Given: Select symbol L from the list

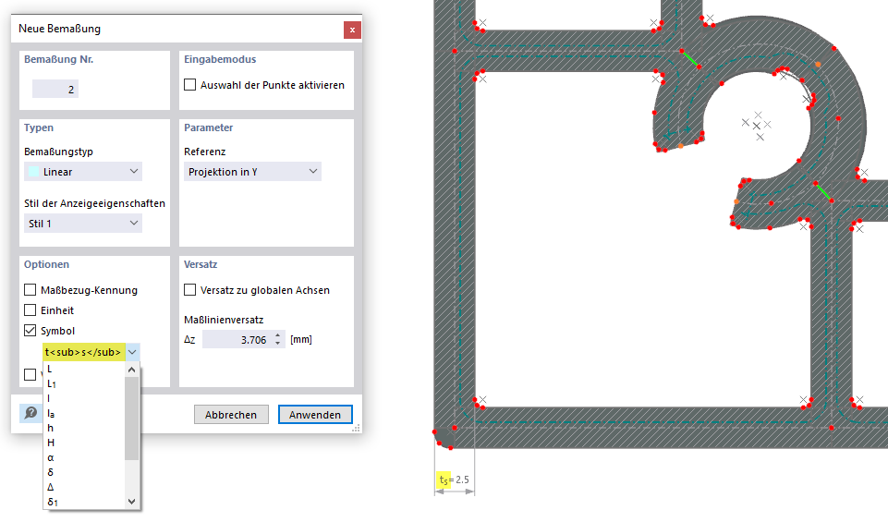Looking at the screenshot, I should [84, 370].
